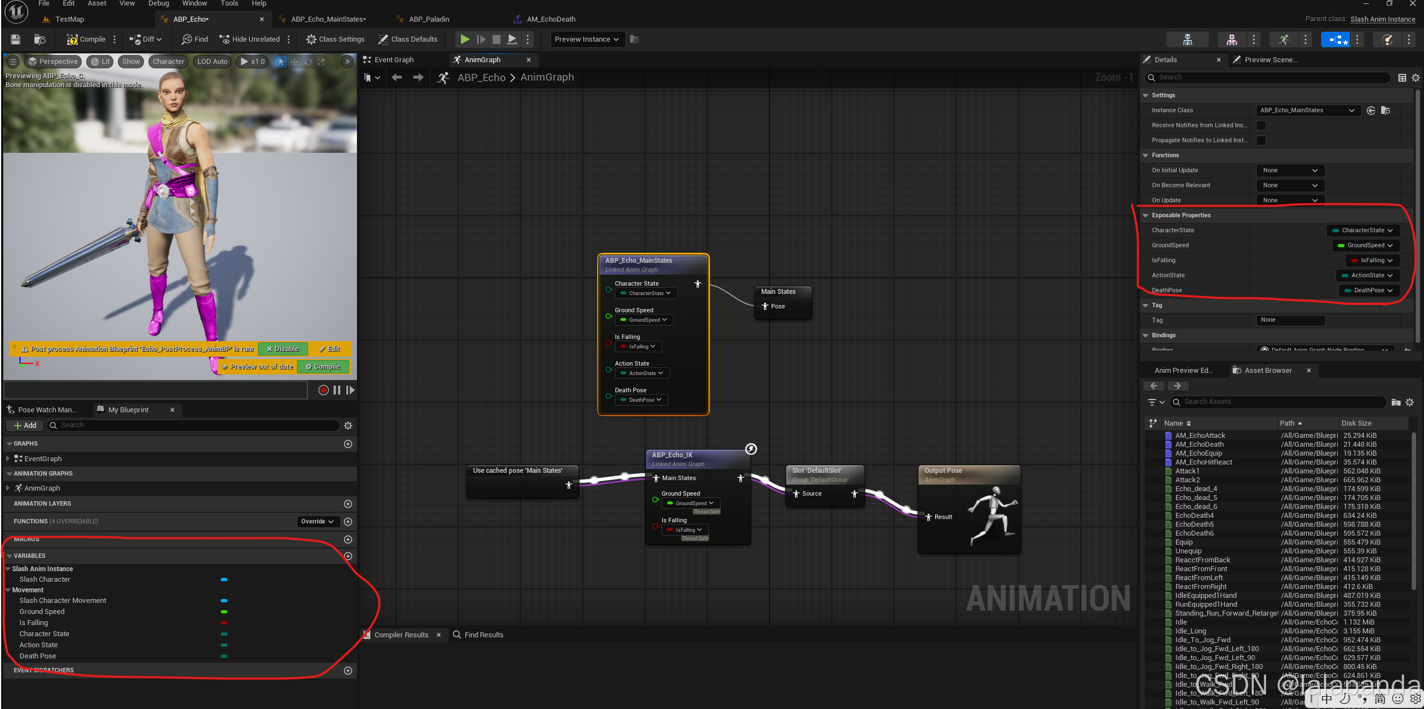The image size is (1424, 709).
Task: Open the Instance Class dropdown
Action: click(1307, 111)
